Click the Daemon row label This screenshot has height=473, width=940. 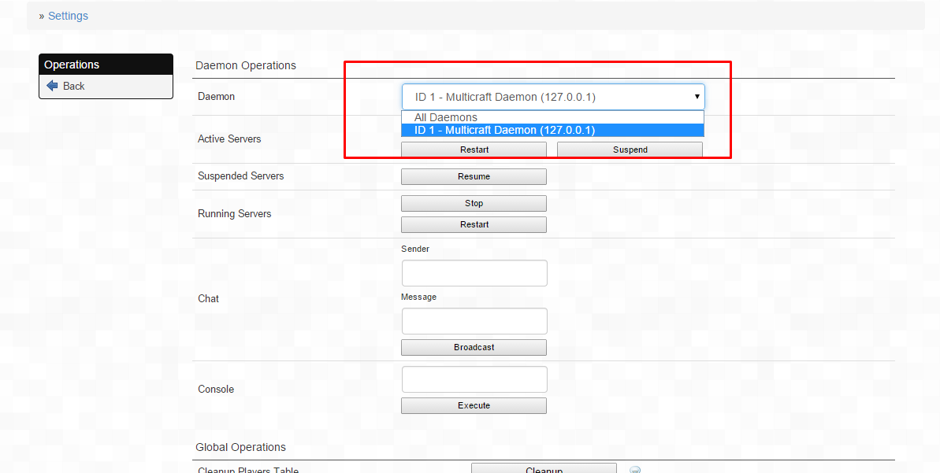tap(217, 96)
